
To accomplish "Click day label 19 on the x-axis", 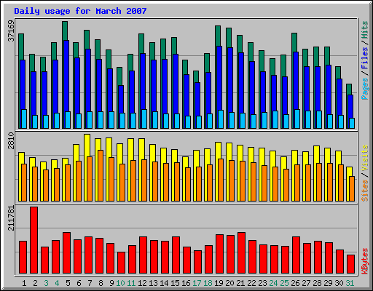I will tap(219, 283).
